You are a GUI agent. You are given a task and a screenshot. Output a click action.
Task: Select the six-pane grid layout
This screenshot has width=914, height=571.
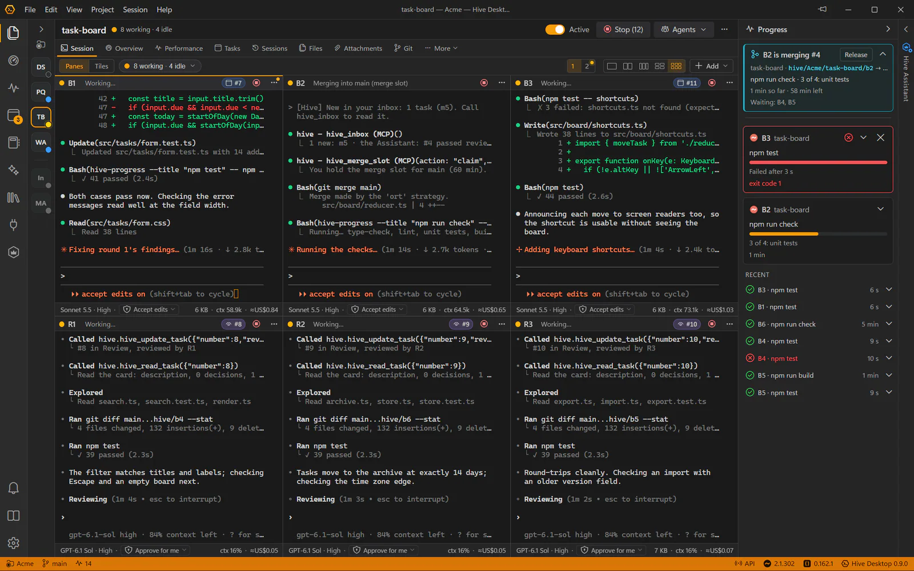pyautogui.click(x=676, y=66)
